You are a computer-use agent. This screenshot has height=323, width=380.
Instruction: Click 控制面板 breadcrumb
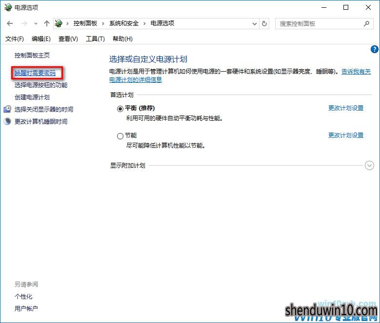(x=85, y=23)
